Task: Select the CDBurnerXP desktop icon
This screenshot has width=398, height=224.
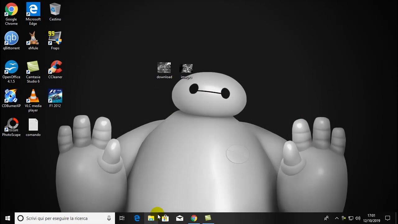Action: [x=11, y=98]
